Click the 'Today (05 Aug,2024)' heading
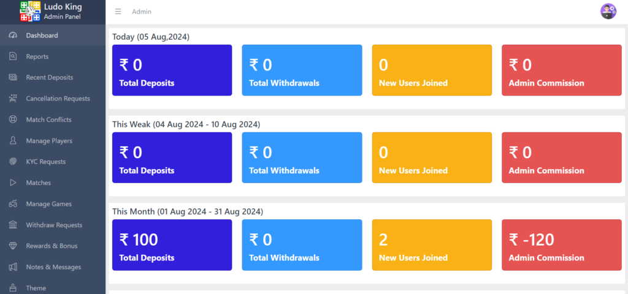628x294 pixels. (151, 37)
